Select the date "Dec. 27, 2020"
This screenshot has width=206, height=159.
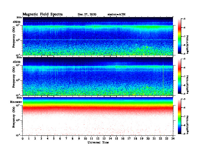click(x=87, y=15)
